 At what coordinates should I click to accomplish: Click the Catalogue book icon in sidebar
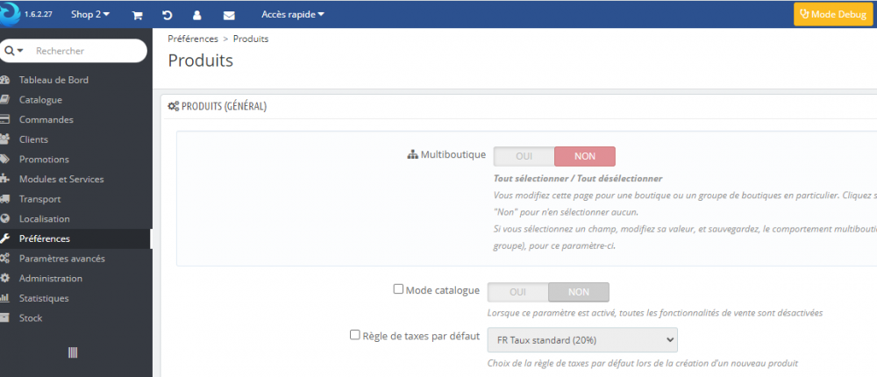5,100
